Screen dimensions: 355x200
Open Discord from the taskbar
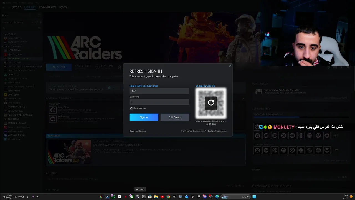205,197
